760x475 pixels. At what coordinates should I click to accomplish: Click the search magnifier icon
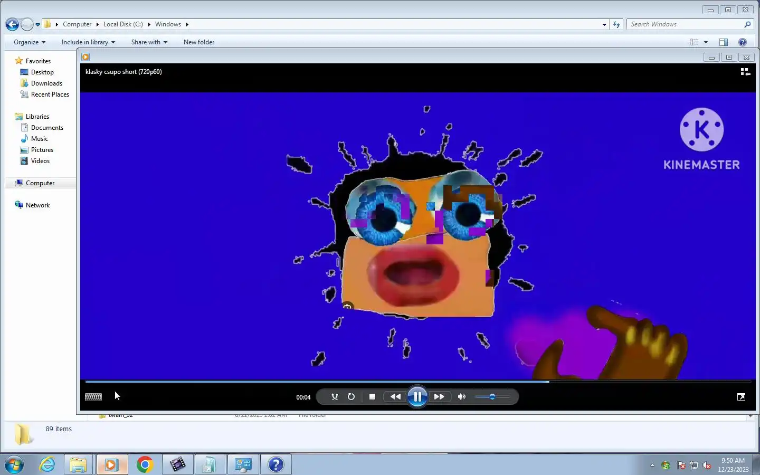(747, 24)
